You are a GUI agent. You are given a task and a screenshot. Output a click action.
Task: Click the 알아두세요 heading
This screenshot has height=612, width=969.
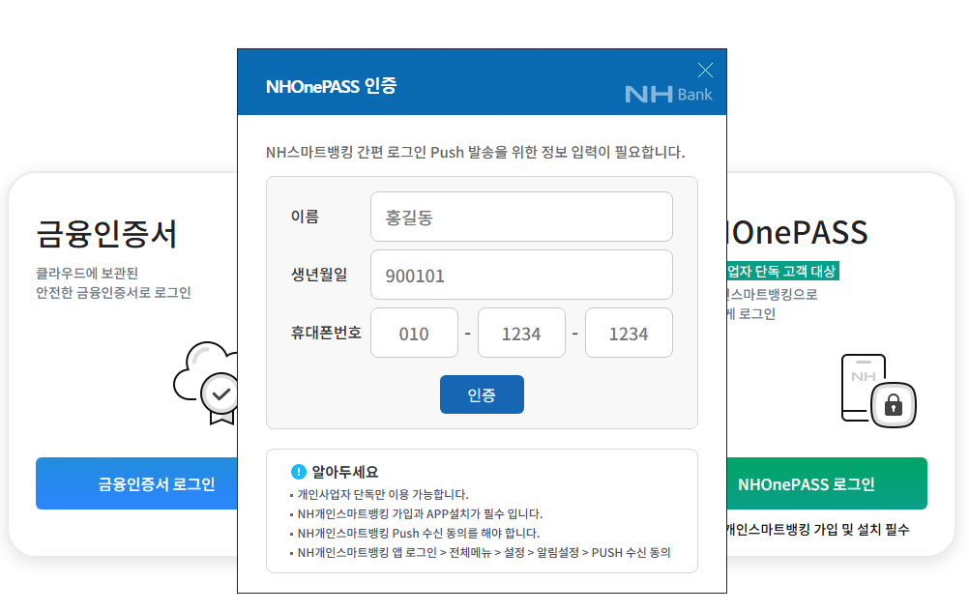[345, 472]
